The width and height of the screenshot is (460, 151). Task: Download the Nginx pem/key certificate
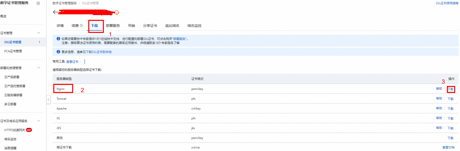450,89
